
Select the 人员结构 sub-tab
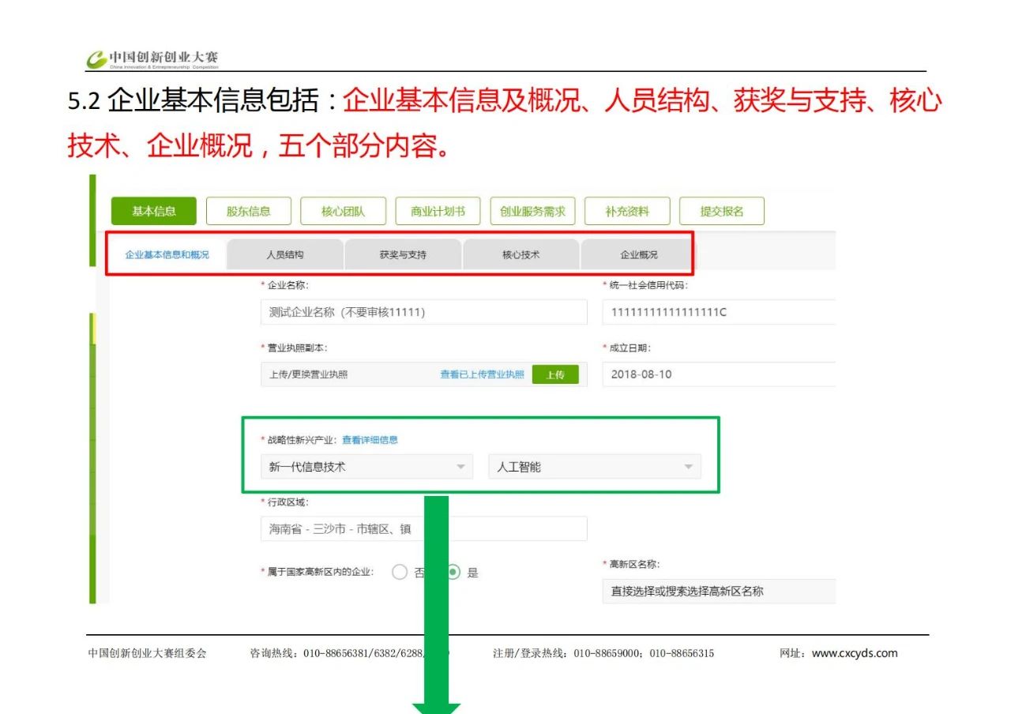click(x=284, y=255)
